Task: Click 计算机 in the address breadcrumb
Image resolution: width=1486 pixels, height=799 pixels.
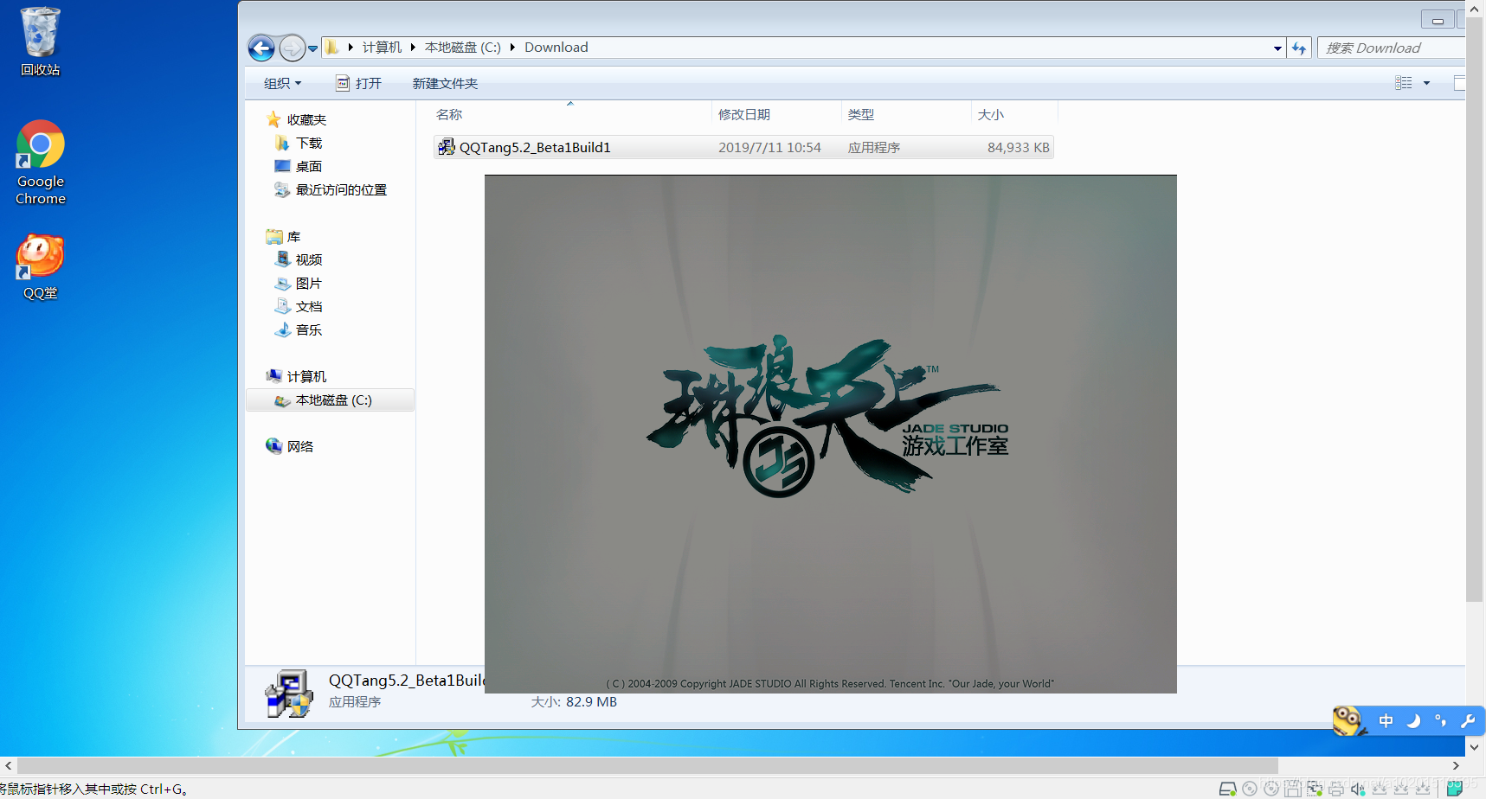Action: (382, 48)
